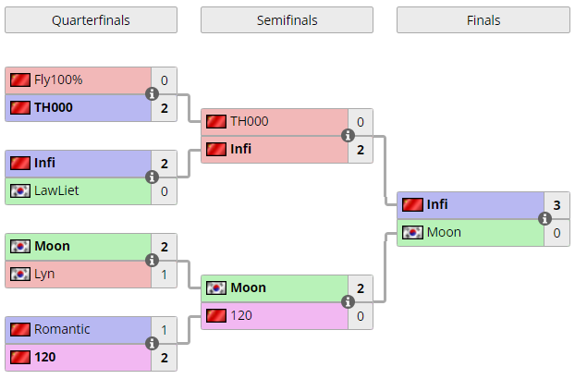Click South Korea flag next to LawLiet
575x379 pixels.
20,191
